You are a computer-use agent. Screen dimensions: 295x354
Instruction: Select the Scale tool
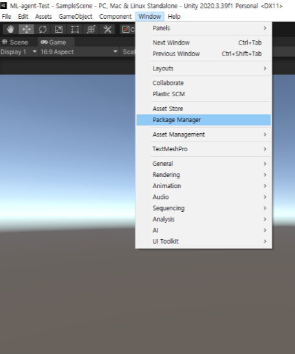coord(59,29)
